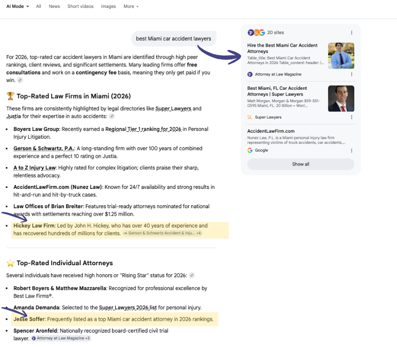Click link icon after 'expertise in auto accidents:'
Screen dimensions: 397x347
[x=112, y=116]
